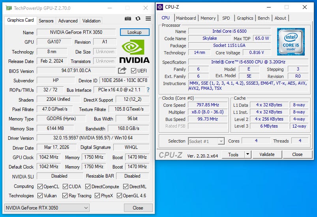Expand the Tools button dropdown arrow
The image size is (317, 217).
coord(248,155)
